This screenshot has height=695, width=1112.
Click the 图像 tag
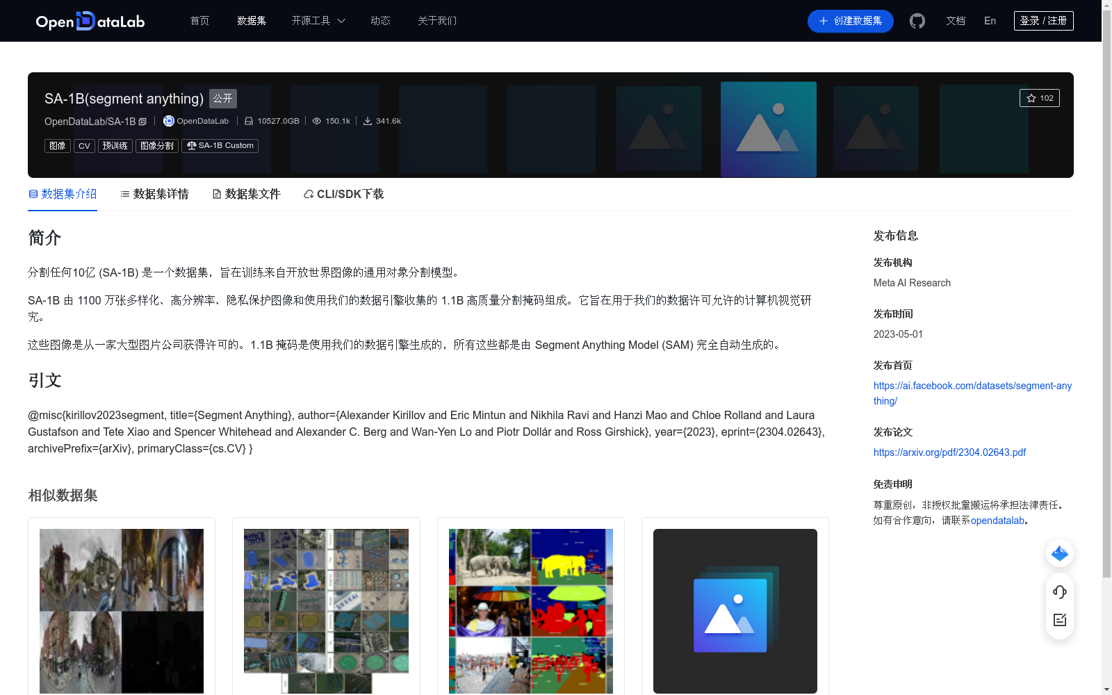coord(58,146)
